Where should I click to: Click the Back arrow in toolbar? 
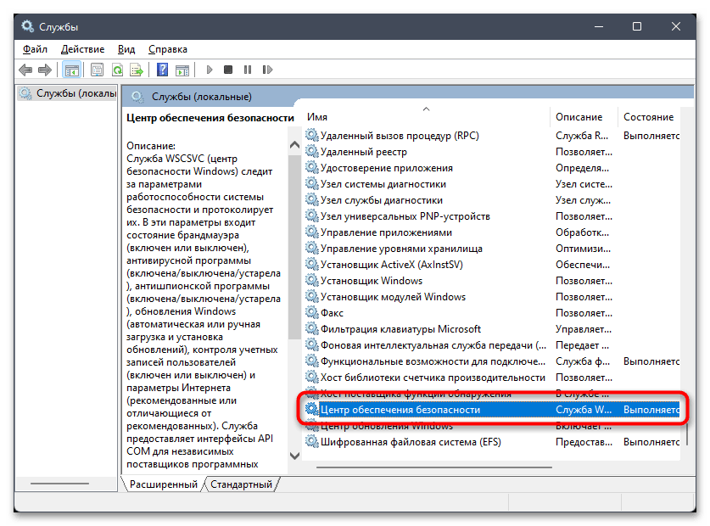[x=25, y=70]
